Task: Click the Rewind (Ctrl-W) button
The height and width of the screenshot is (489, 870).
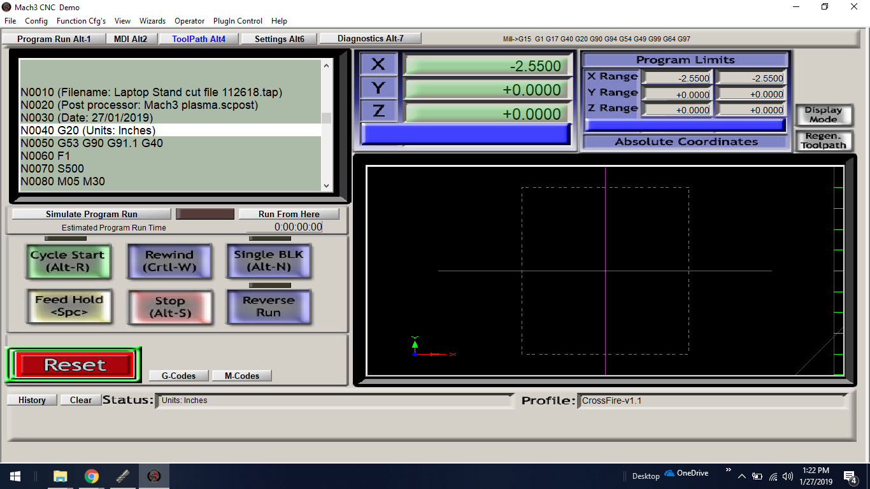Action: coord(169,261)
